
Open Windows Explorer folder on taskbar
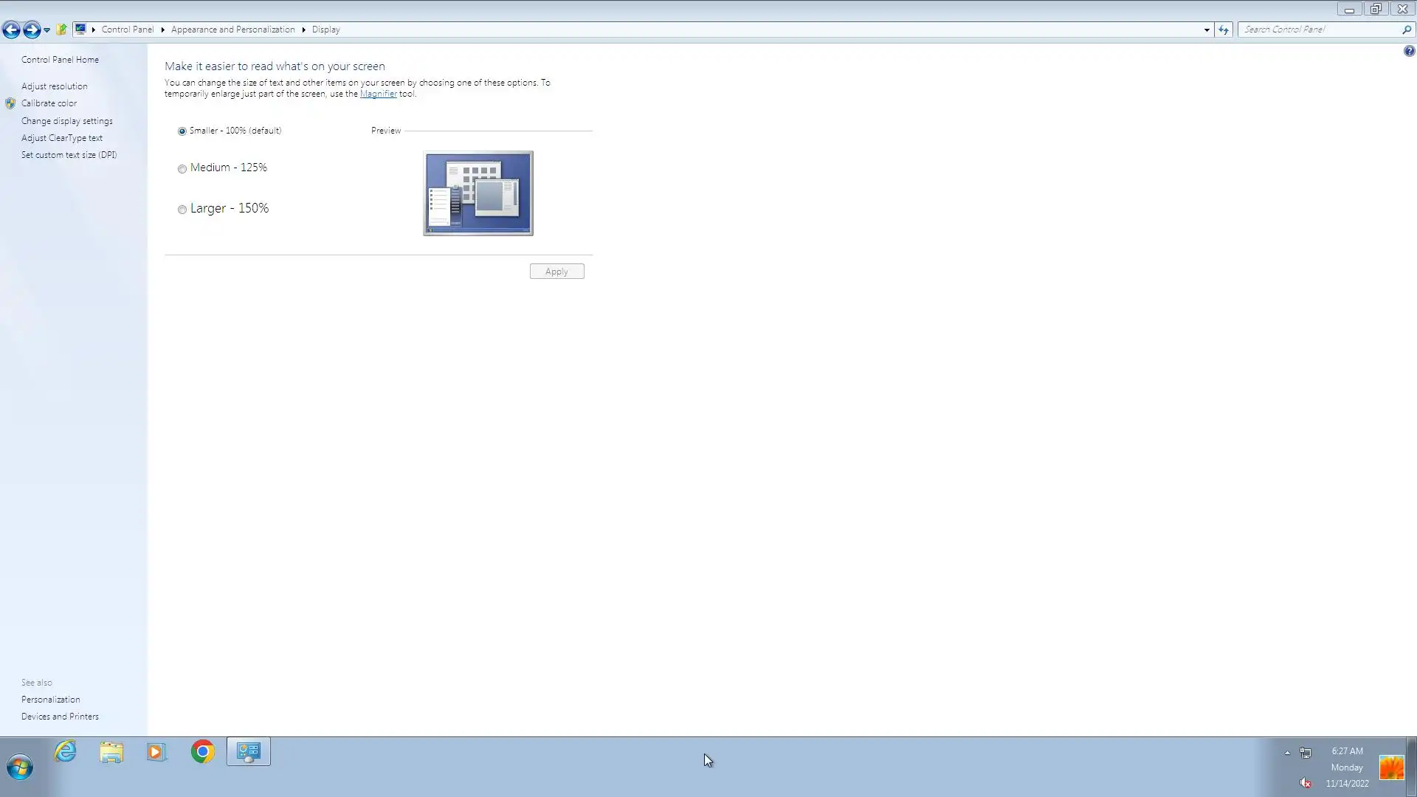pos(111,752)
